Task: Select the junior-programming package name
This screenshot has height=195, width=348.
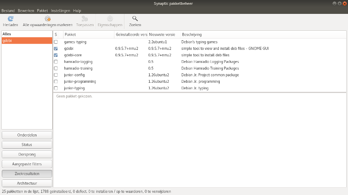Action: point(80,81)
